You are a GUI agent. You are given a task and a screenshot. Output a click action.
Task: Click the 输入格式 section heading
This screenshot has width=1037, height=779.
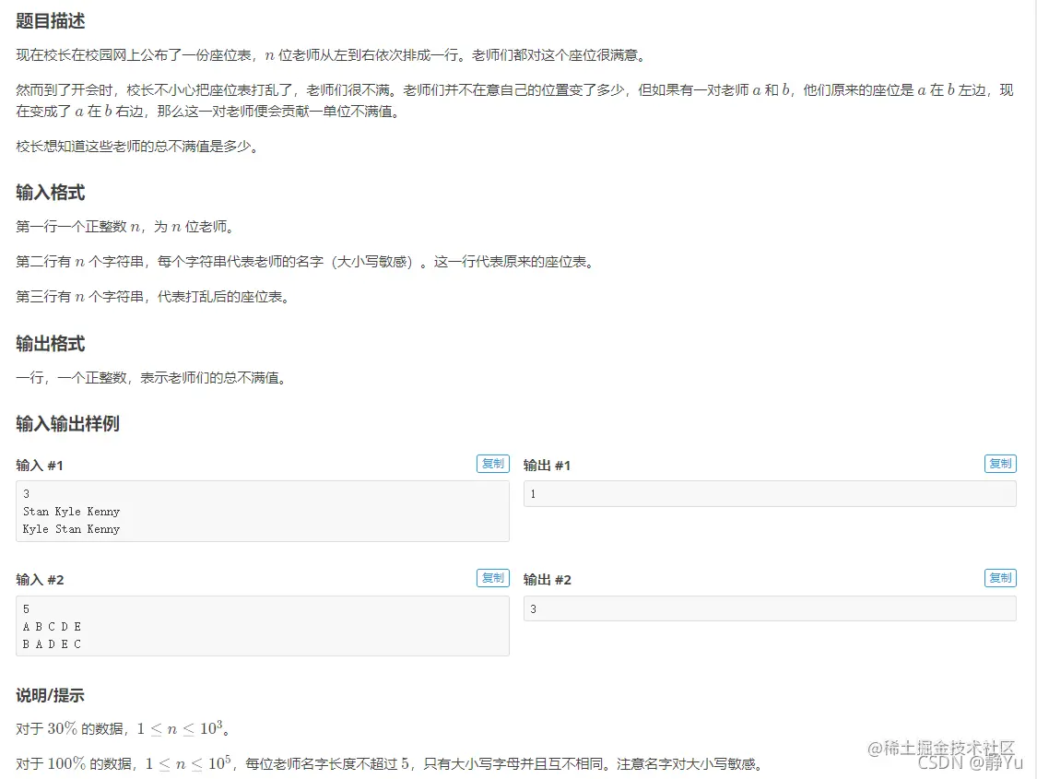click(49, 193)
